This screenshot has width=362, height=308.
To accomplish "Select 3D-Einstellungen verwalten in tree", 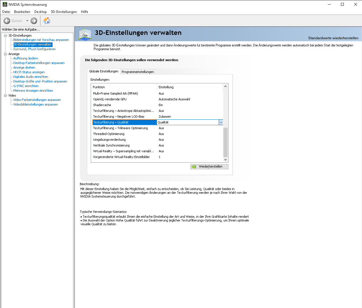I will pos(33,44).
